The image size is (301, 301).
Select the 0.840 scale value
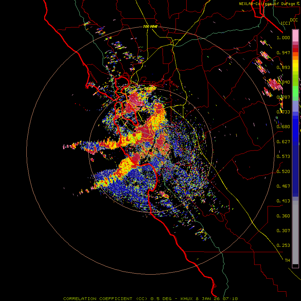pos(283,82)
